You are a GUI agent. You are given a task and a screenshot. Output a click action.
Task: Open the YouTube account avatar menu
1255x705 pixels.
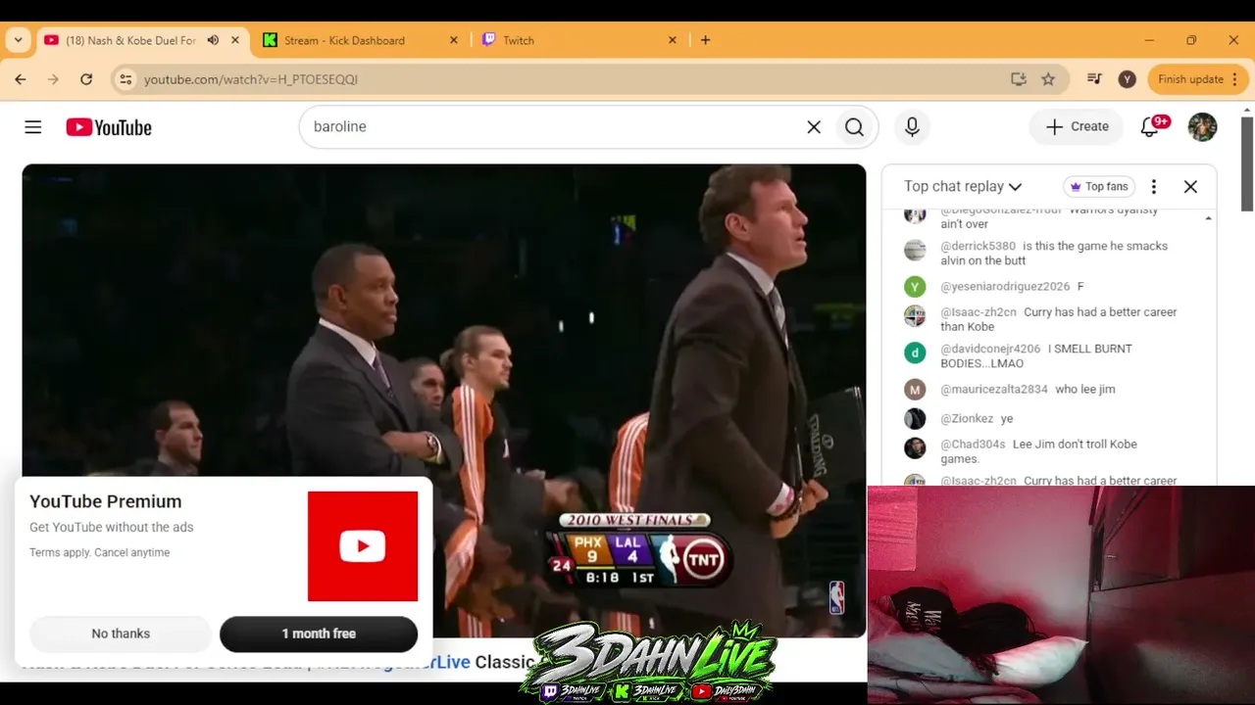pyautogui.click(x=1202, y=127)
